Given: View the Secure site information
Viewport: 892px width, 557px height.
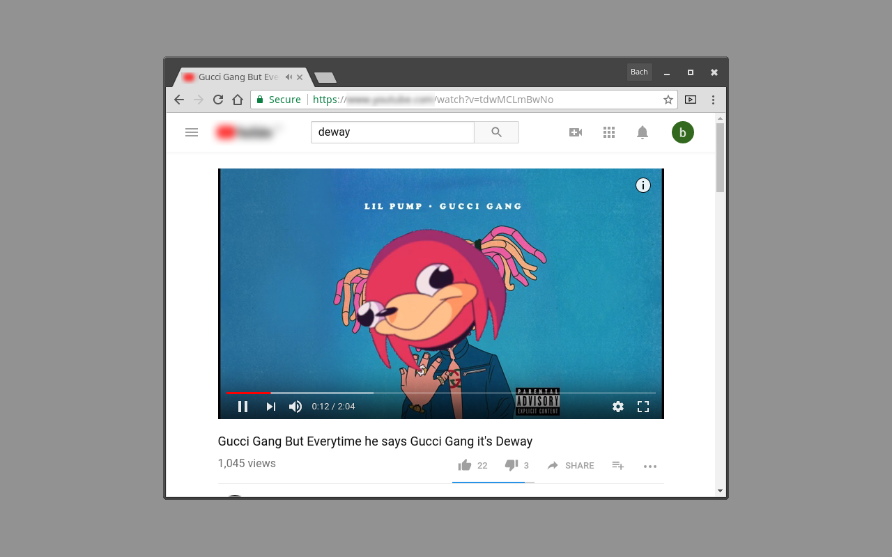Looking at the screenshot, I should click(279, 100).
